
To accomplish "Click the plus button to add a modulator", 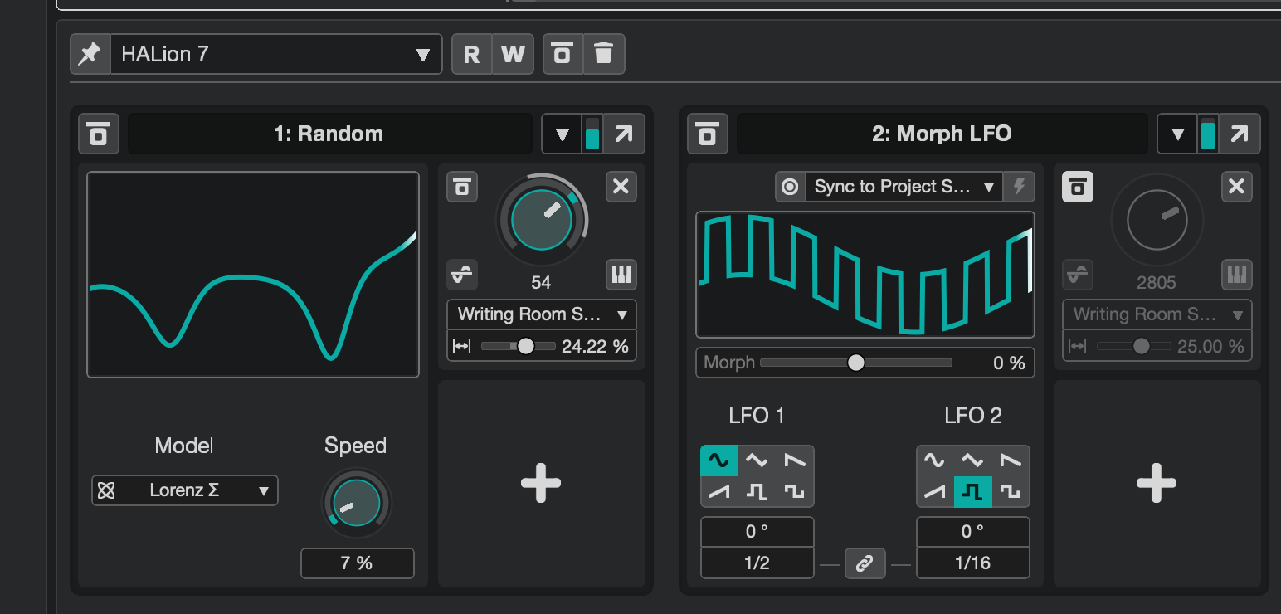I will [541, 484].
